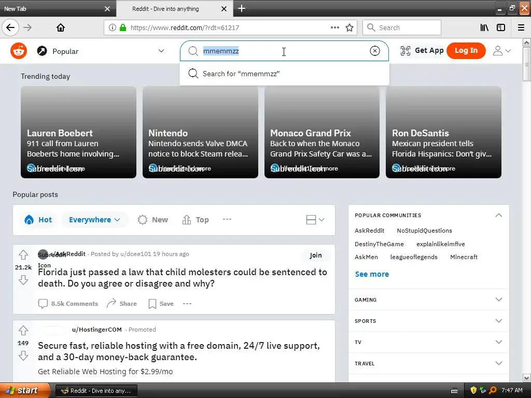Viewport: 531px width, 398px height.
Task: Click the Get App QR code icon
Action: pos(406,51)
